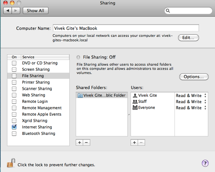Enable Web Sharing checkbox
Viewport: 215px width, 172px height.
(x=14, y=95)
